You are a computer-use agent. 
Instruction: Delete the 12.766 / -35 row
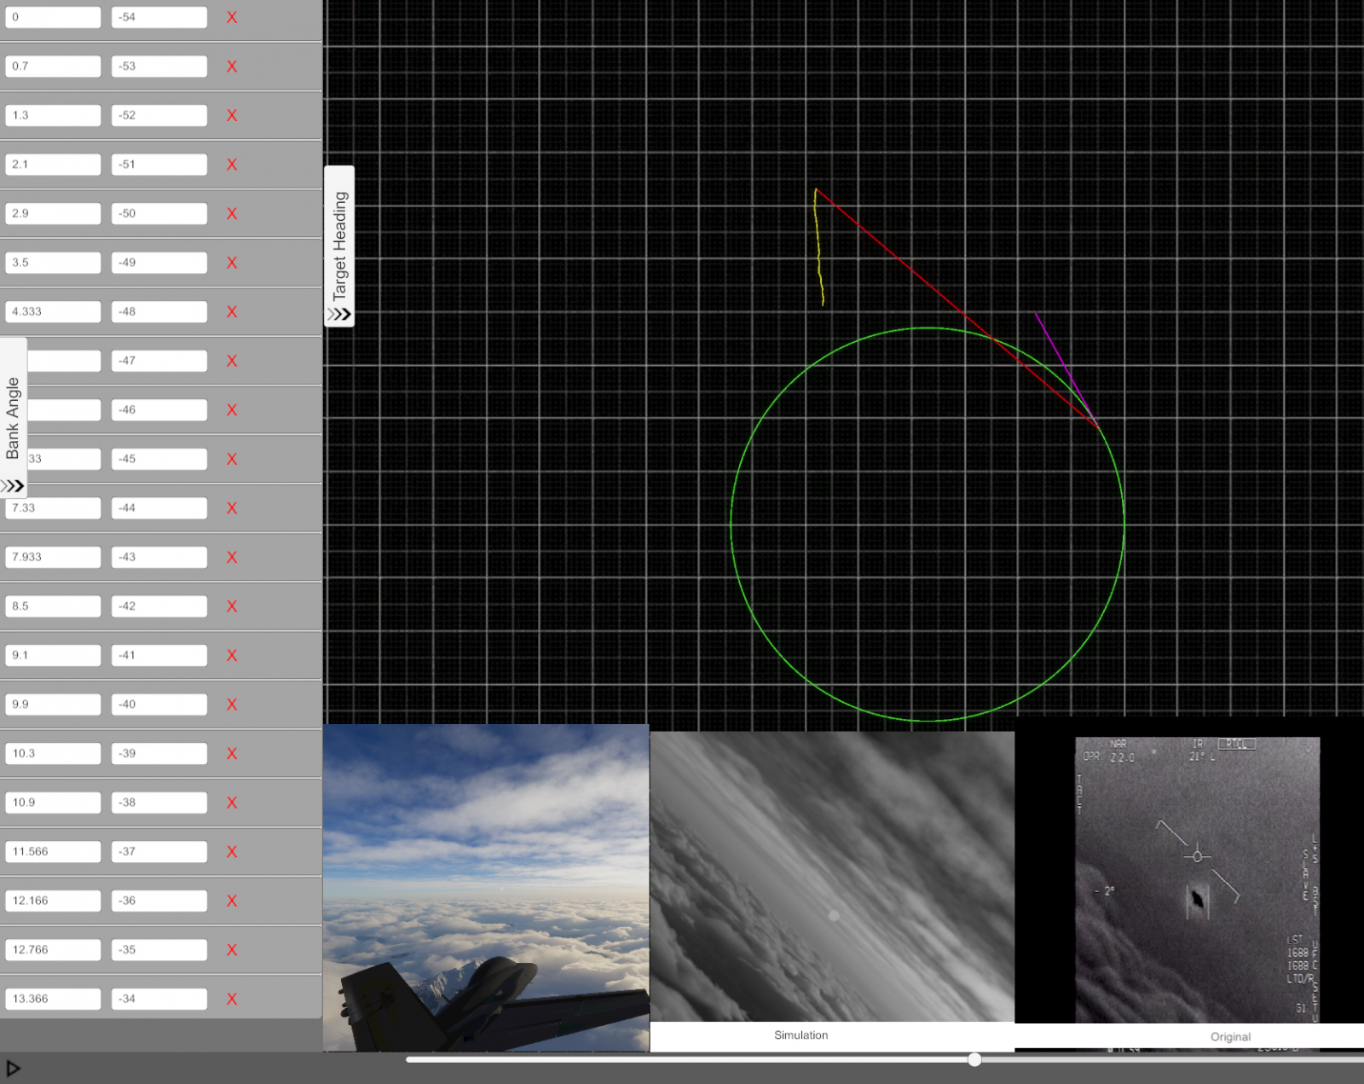(x=231, y=949)
